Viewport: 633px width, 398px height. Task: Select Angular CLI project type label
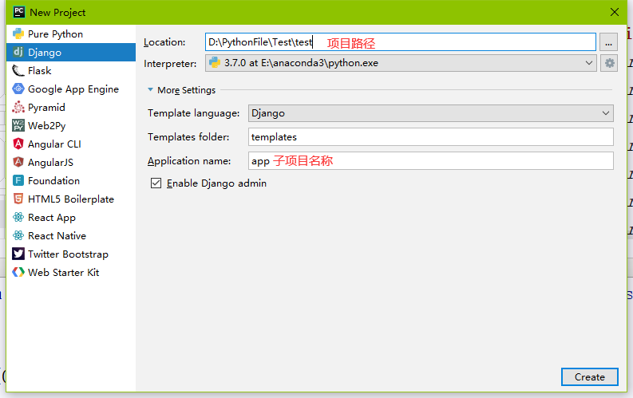[x=54, y=144]
